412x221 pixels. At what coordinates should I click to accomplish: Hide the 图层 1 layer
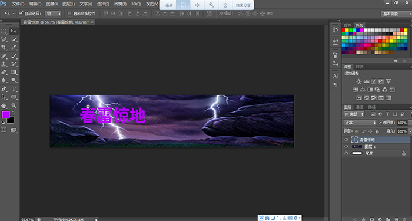coord(346,147)
